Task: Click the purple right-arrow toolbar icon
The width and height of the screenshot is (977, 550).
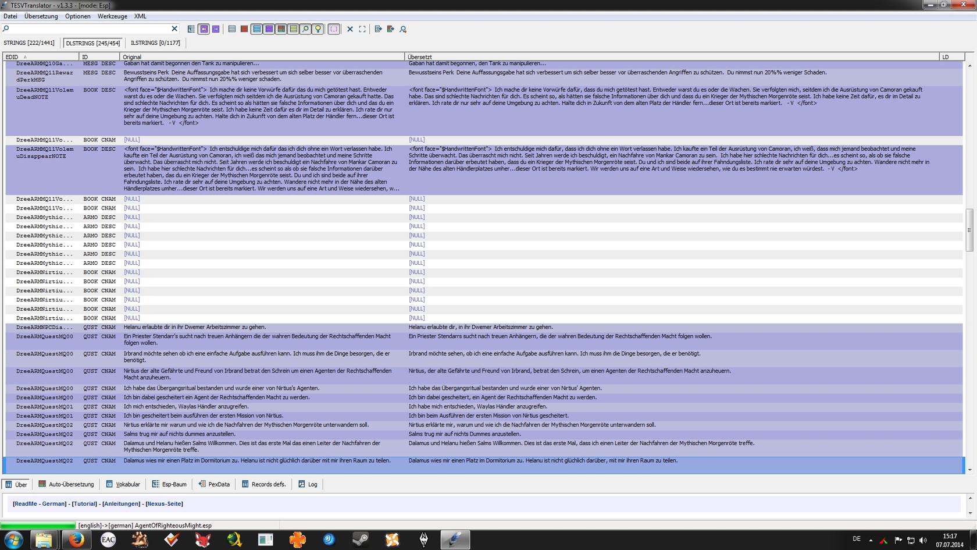Action: point(216,29)
